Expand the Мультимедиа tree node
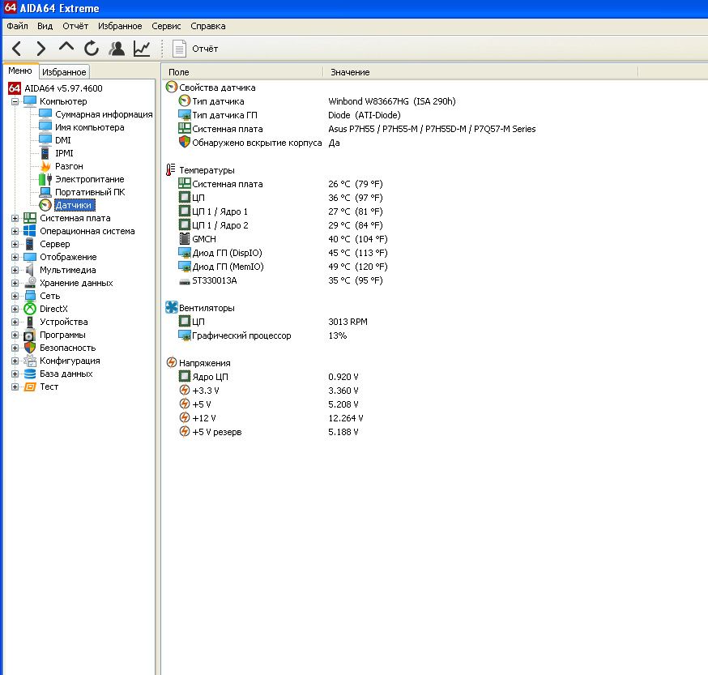 (x=15, y=270)
